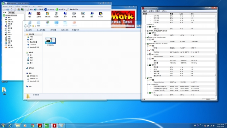227x128 pixels.
Task: Open File (F) menu in HWMonitor
Action: click(145, 11)
